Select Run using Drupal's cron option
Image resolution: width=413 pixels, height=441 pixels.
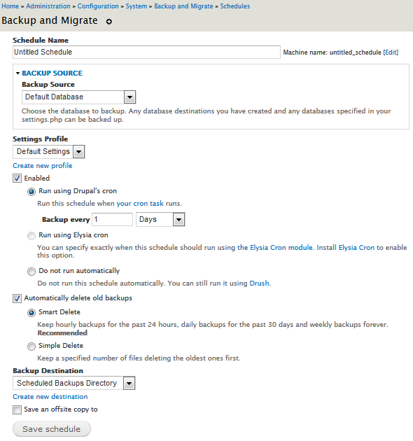(x=31, y=192)
